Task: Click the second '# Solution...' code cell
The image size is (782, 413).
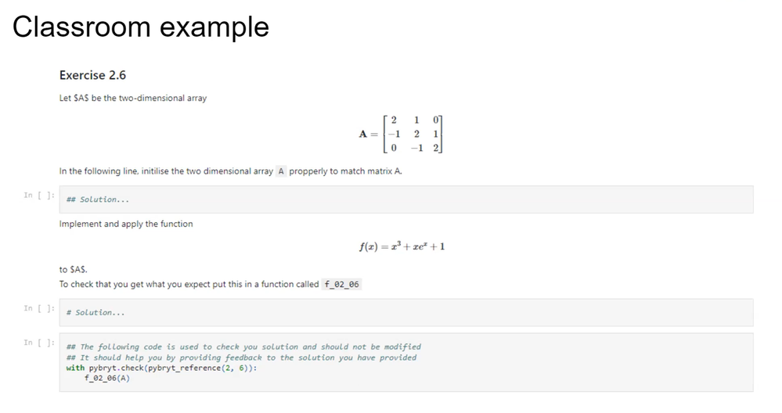Action: coord(406,312)
